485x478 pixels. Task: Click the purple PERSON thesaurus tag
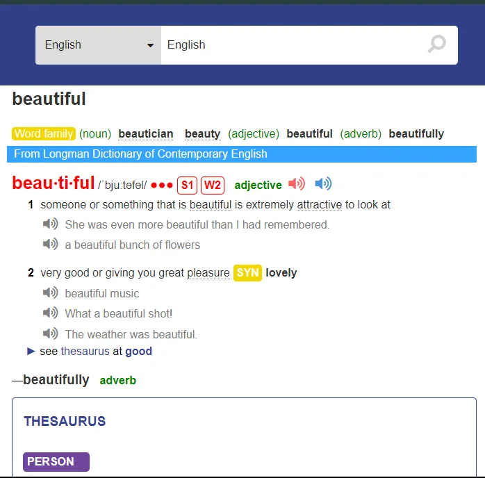[56, 461]
